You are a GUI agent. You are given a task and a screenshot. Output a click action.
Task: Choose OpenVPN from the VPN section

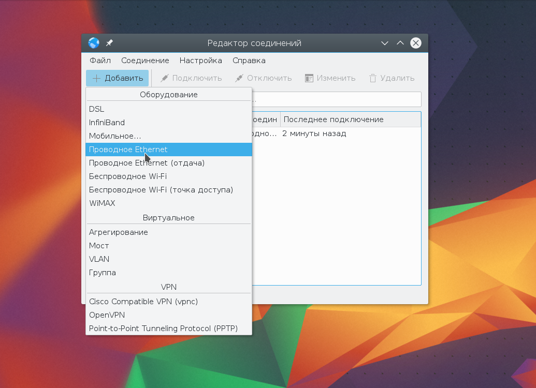click(107, 315)
